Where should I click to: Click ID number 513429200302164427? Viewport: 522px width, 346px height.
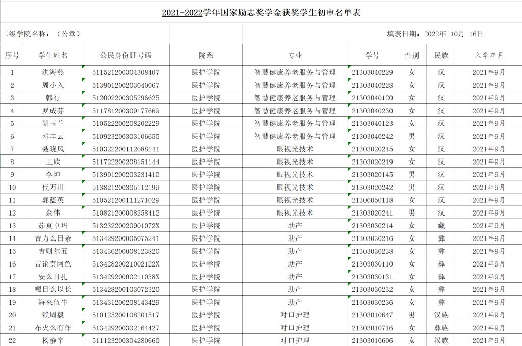pyautogui.click(x=126, y=328)
